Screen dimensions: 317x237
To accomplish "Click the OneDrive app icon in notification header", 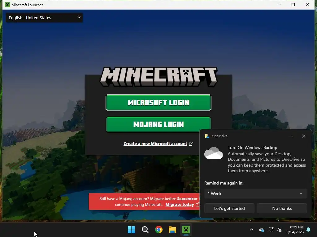I will [x=207, y=136].
